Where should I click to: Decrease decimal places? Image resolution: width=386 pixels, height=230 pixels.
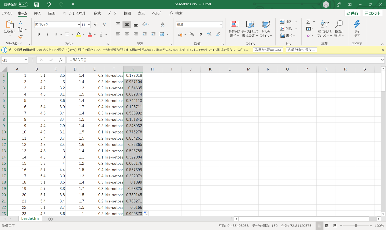click(x=218, y=34)
